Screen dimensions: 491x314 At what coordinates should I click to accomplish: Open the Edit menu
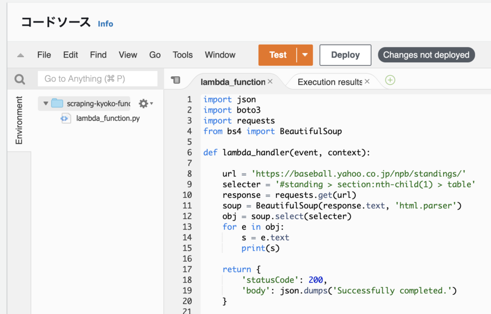(70, 55)
